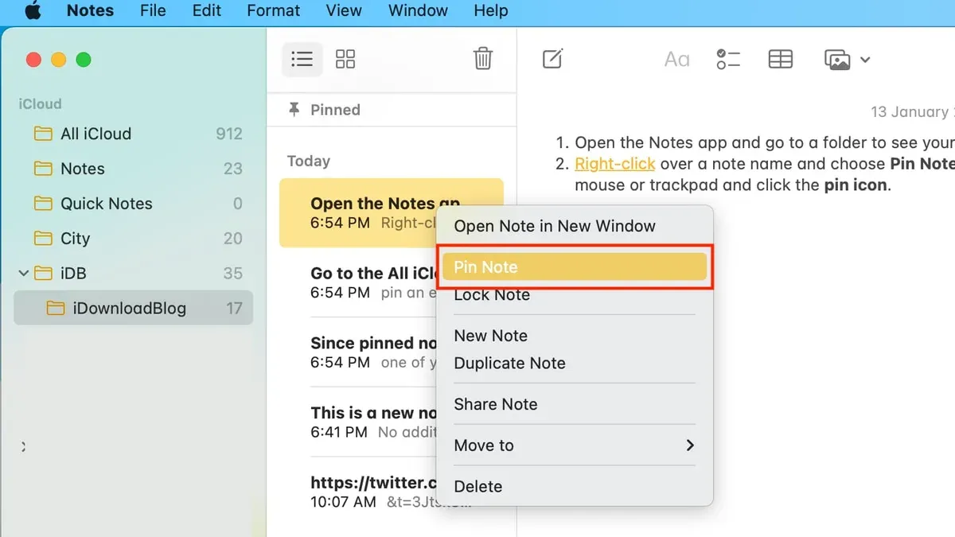The width and height of the screenshot is (955, 537).
Task: Choose Open Note in New Window
Action: click(x=575, y=226)
